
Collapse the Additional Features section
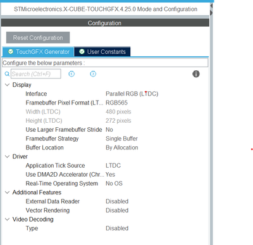click(7, 192)
